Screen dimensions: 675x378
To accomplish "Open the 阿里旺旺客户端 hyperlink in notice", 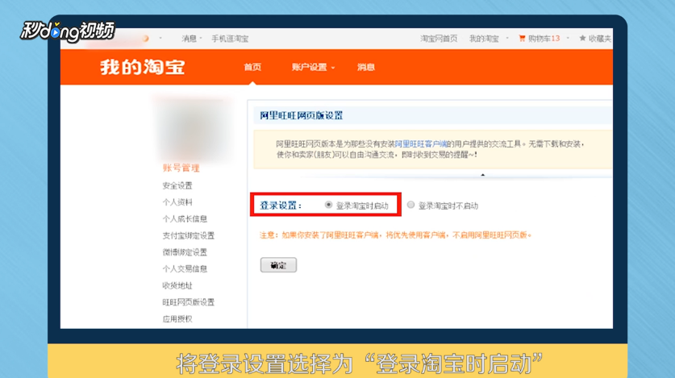I will [x=421, y=144].
